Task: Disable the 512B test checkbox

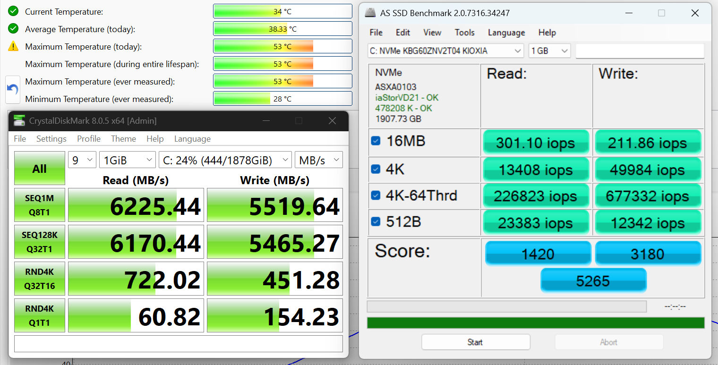Action: [376, 221]
